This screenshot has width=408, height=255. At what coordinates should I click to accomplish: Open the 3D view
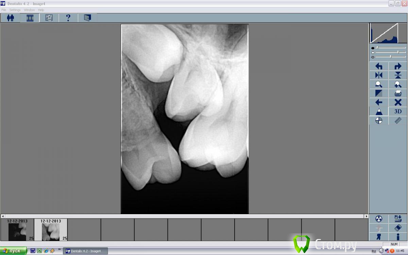[x=397, y=111]
